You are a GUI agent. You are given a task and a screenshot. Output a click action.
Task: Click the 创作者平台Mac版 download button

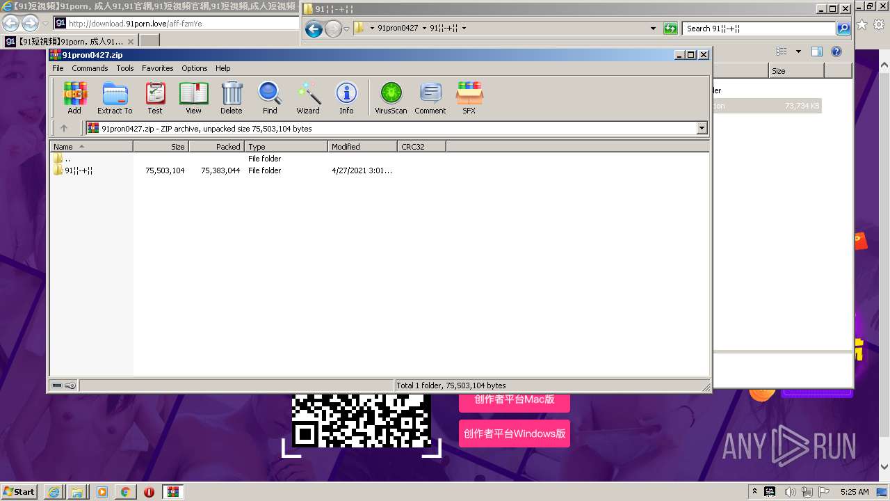[515, 400]
